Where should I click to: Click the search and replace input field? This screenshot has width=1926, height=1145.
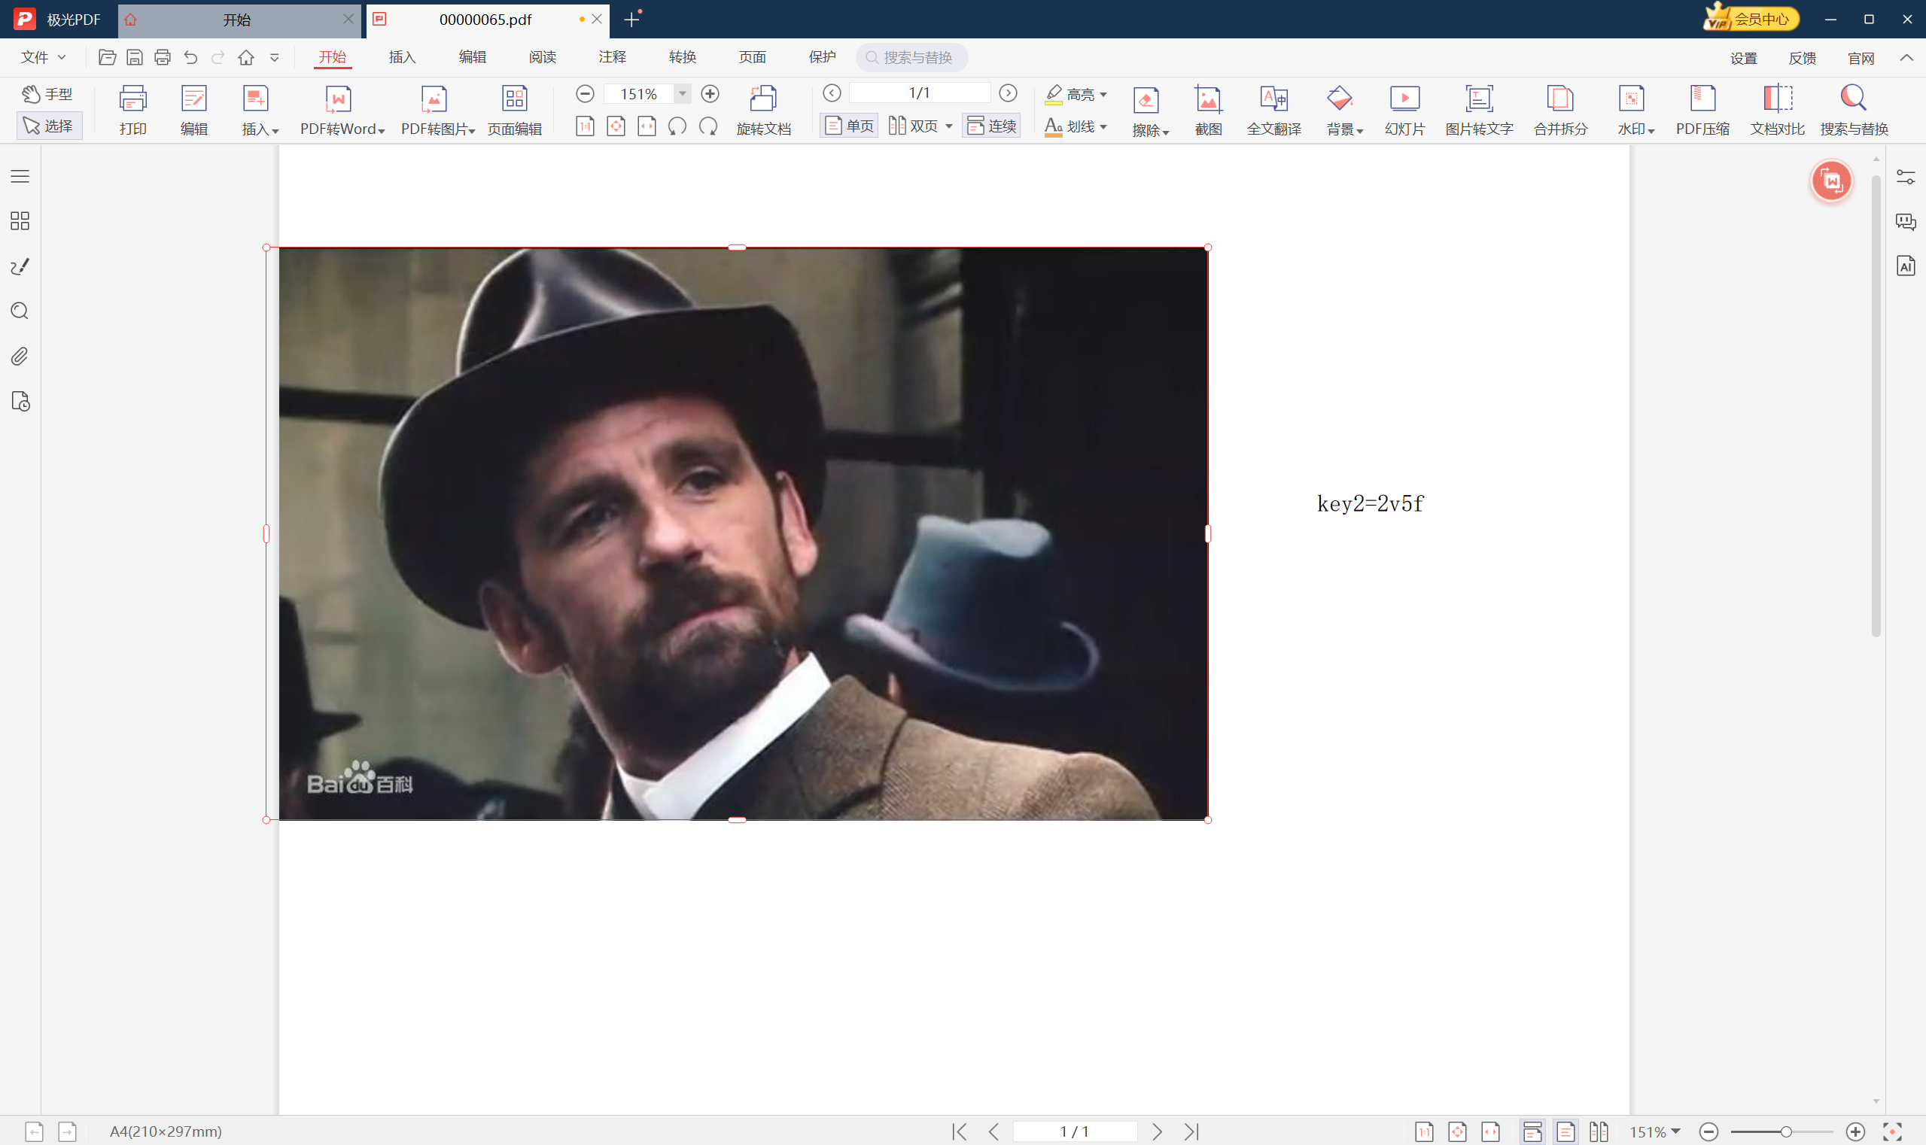click(x=911, y=57)
